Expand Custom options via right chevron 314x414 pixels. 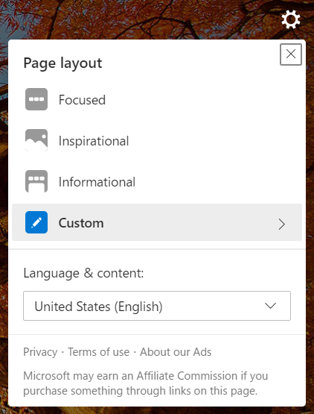coord(282,225)
